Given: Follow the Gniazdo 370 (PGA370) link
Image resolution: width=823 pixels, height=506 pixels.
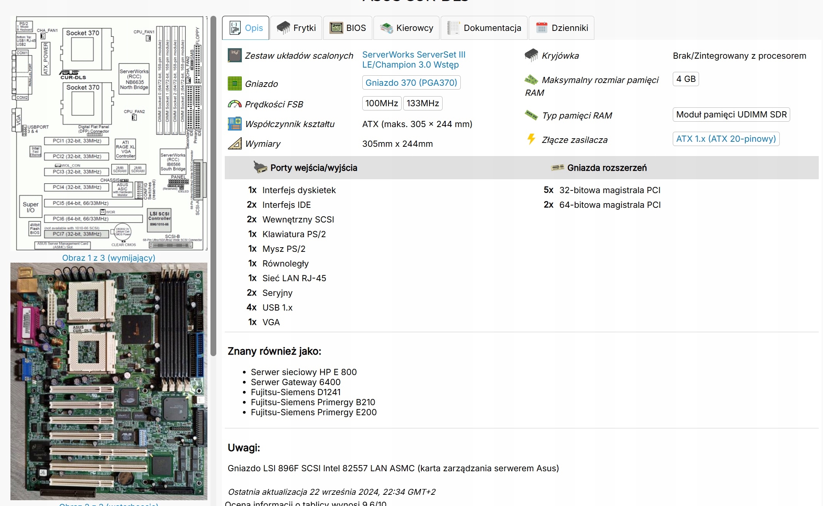Looking at the screenshot, I should (411, 83).
